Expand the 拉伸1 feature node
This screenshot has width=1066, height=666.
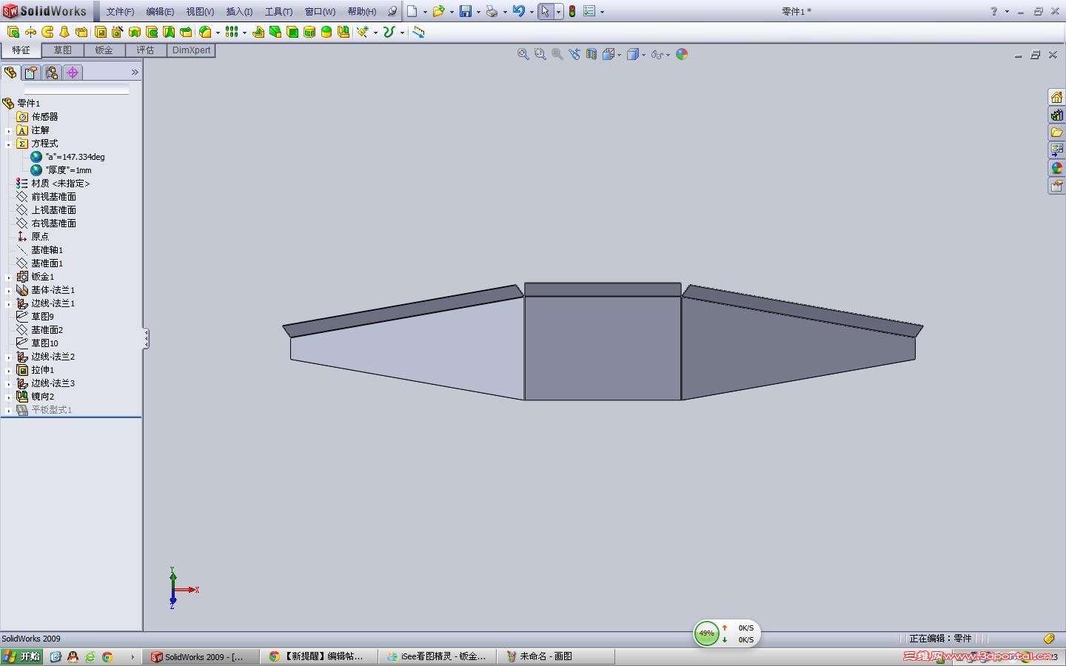[x=9, y=370]
